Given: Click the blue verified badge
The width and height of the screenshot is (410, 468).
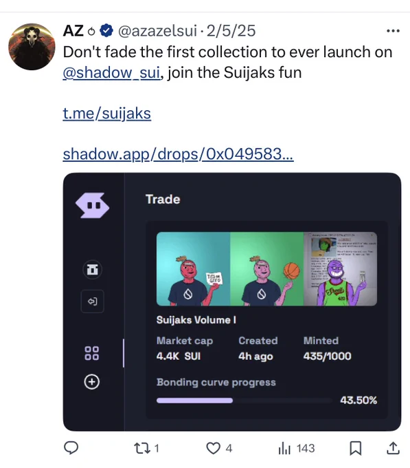Looking at the screenshot, I should pos(106,31).
